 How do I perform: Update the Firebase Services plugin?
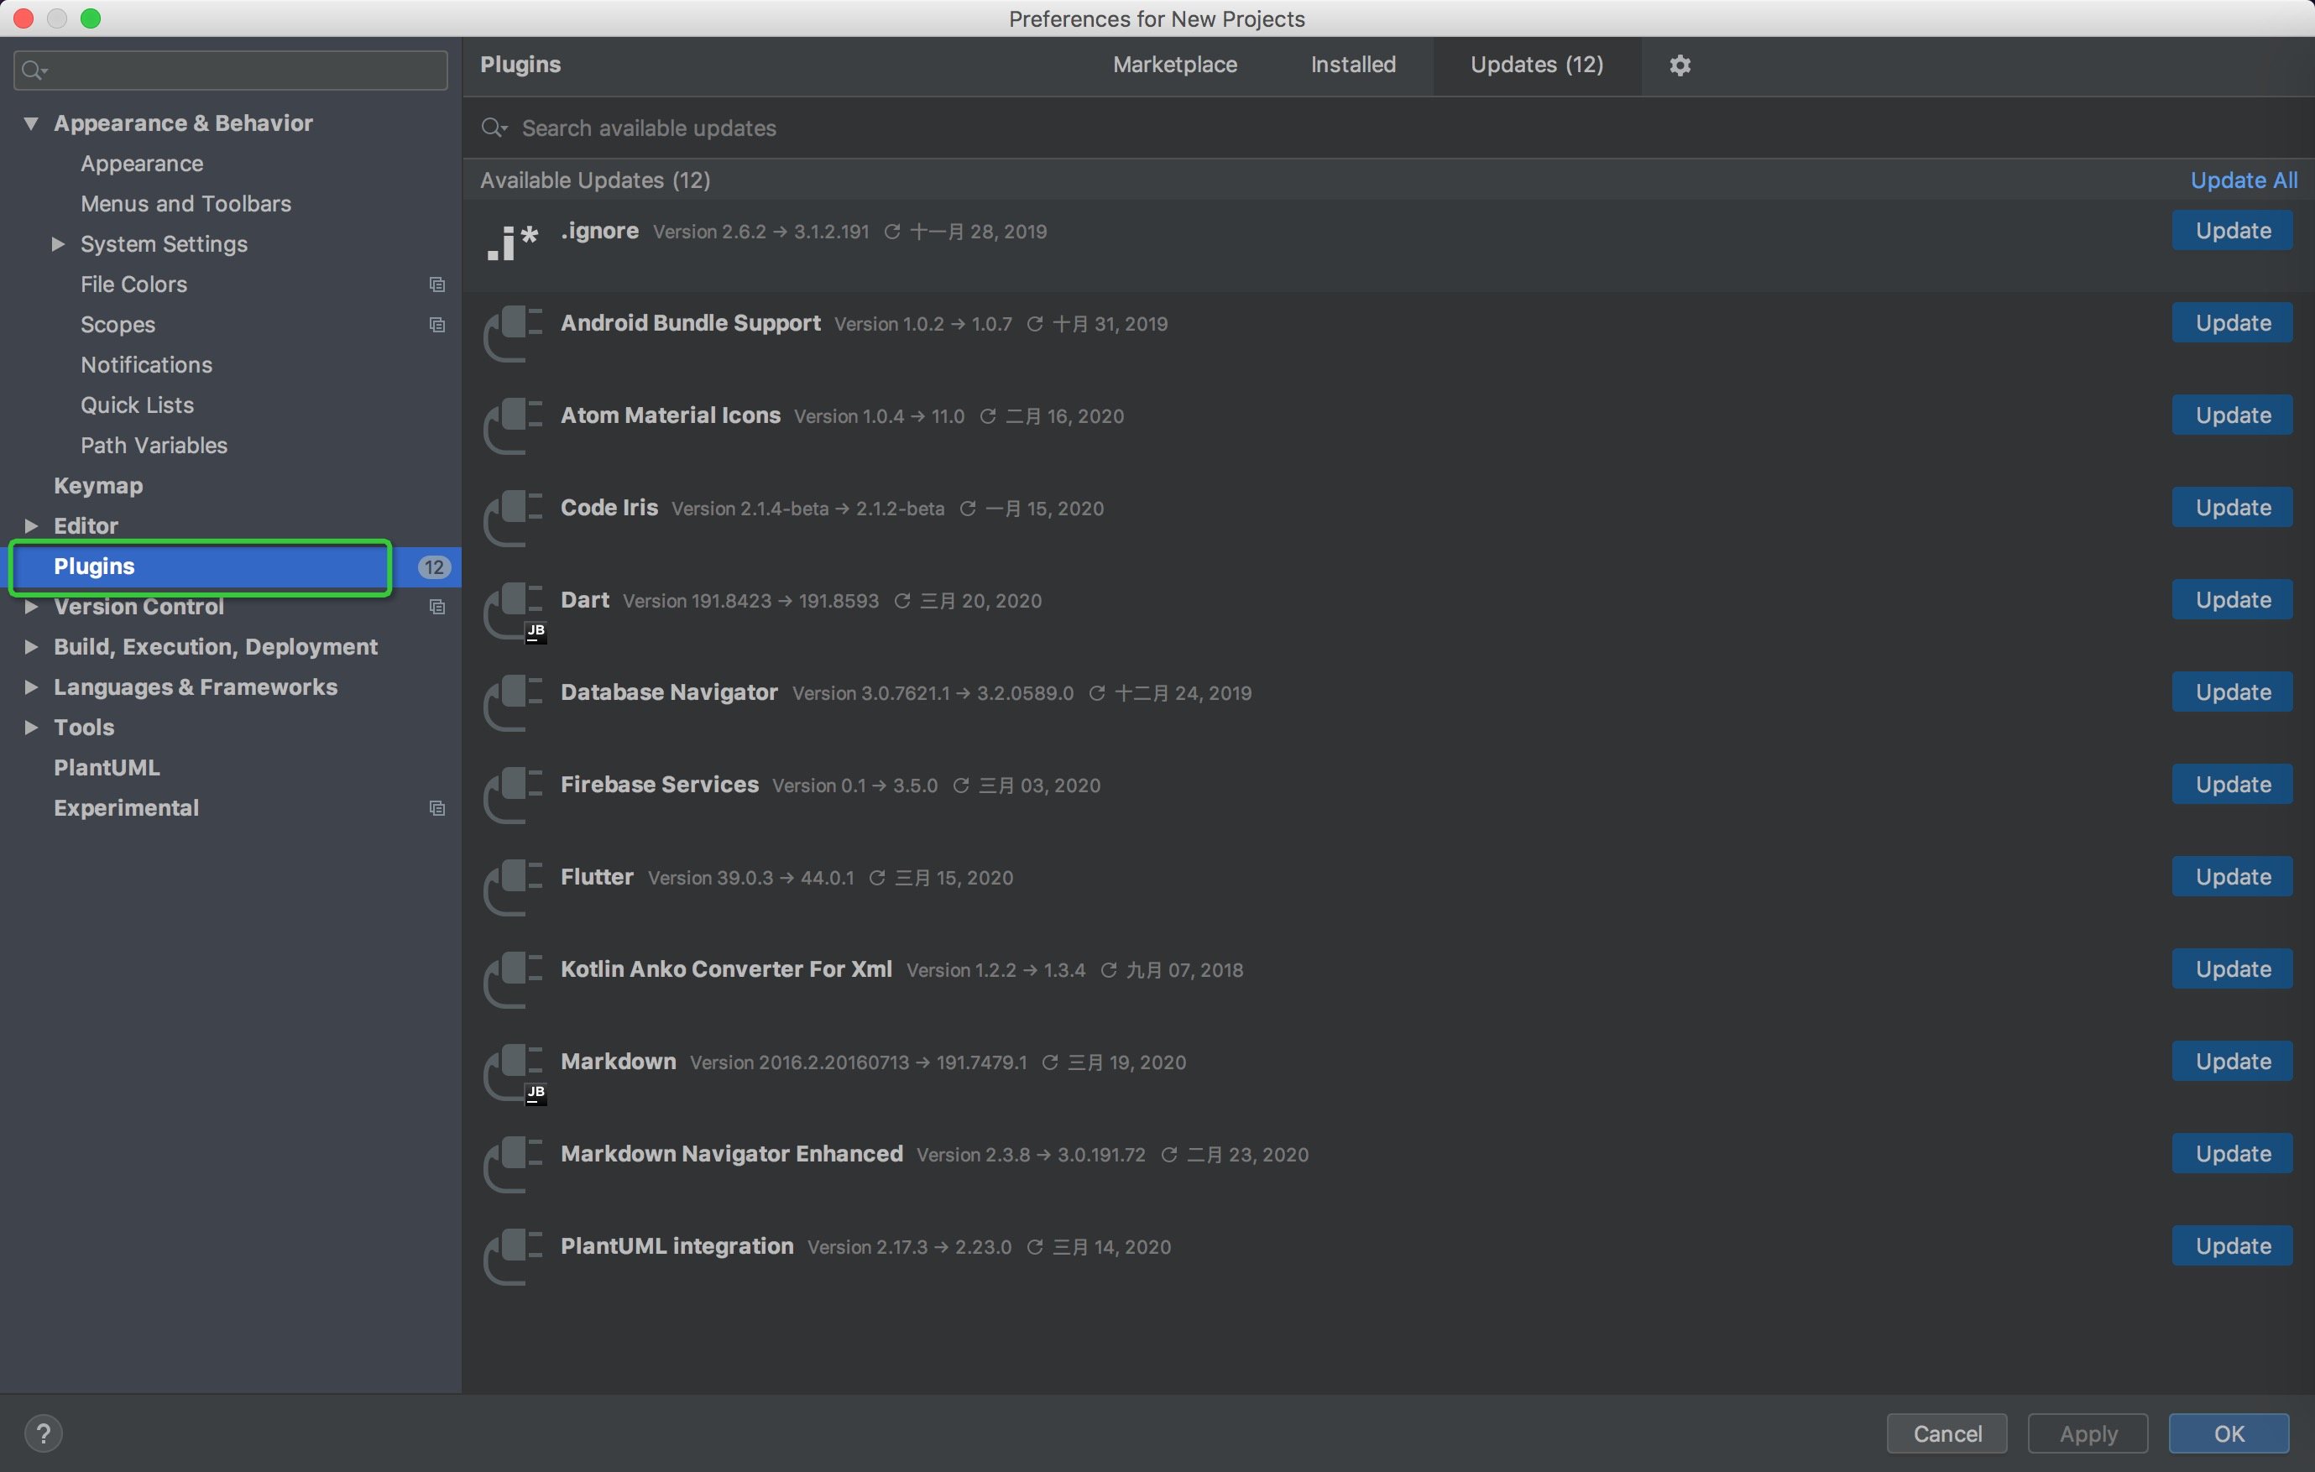point(2233,785)
